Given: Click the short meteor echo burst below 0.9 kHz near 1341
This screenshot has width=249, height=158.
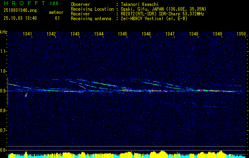Looking at the screenshot, I should pos(26,95).
